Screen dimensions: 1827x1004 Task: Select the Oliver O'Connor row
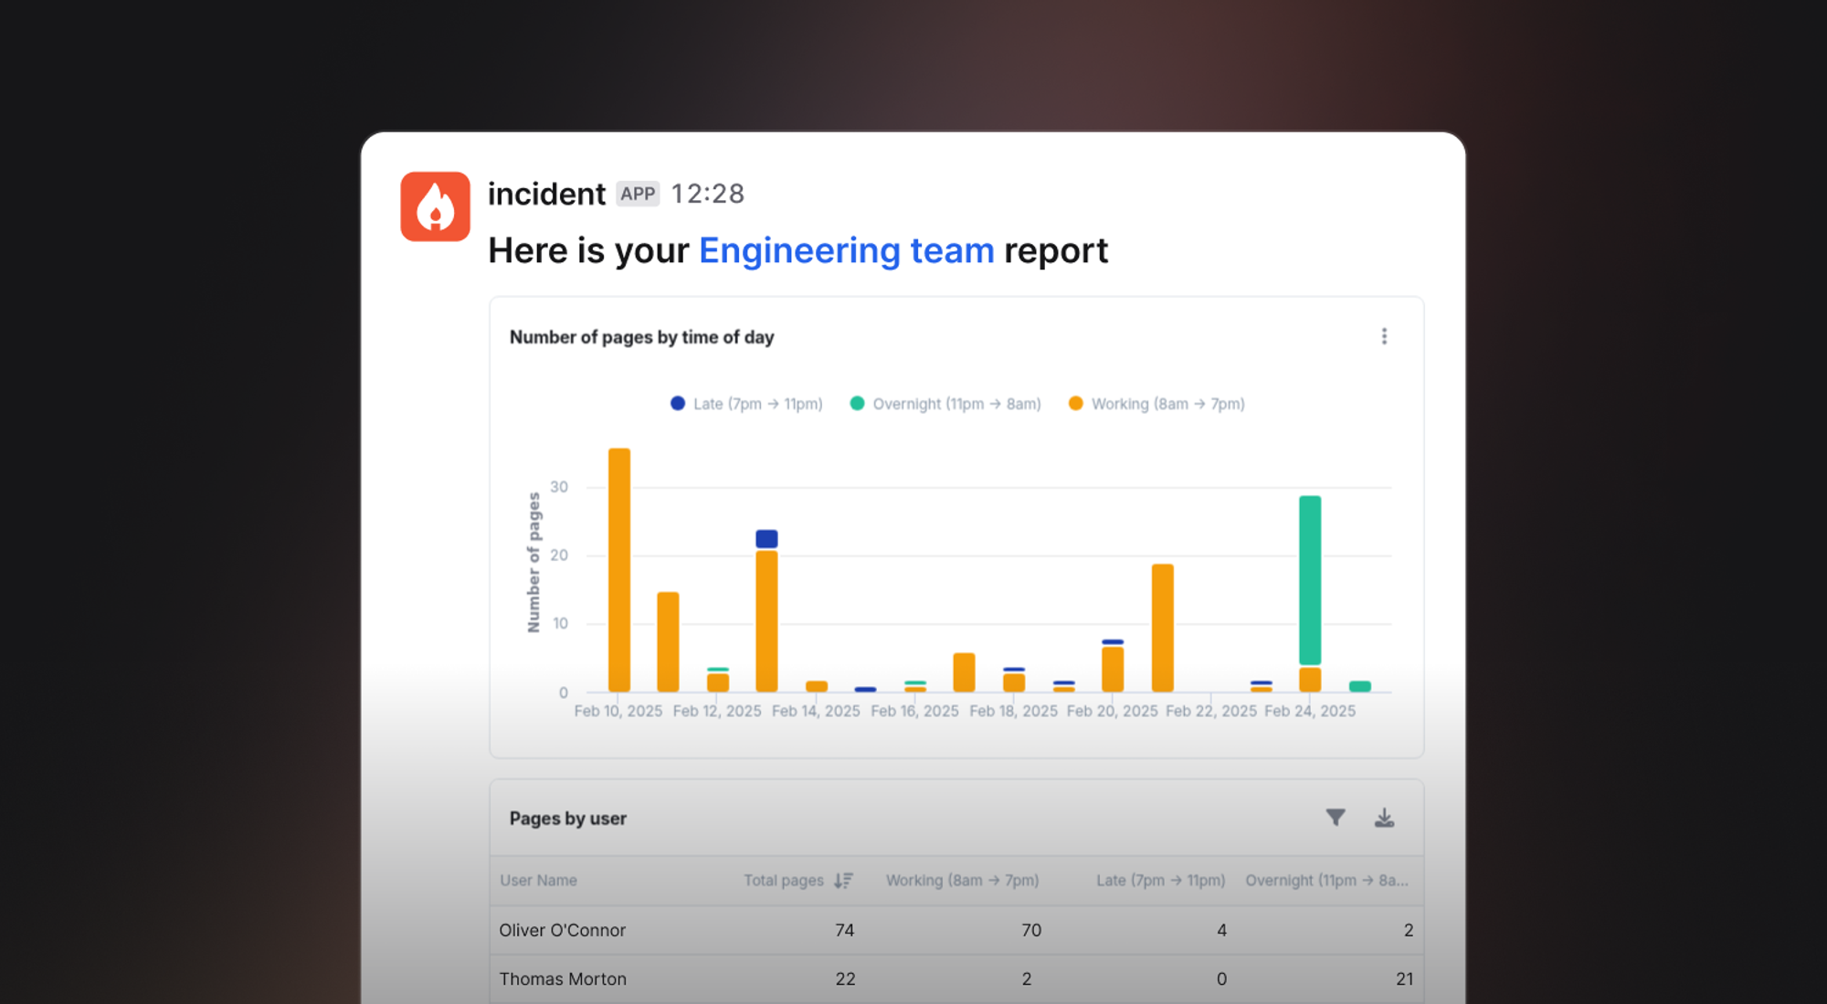point(563,930)
